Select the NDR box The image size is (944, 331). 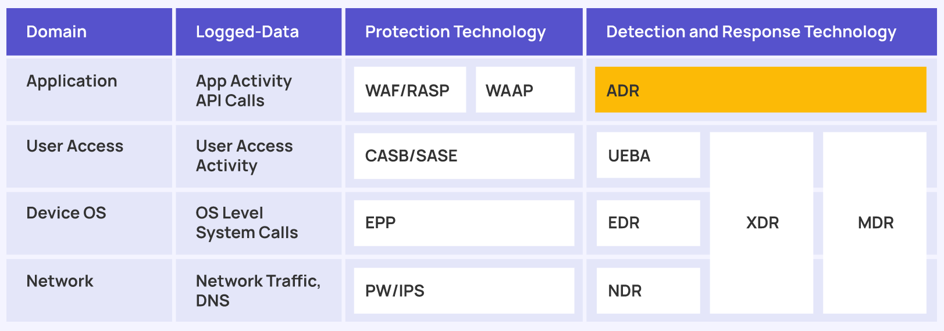(x=649, y=290)
